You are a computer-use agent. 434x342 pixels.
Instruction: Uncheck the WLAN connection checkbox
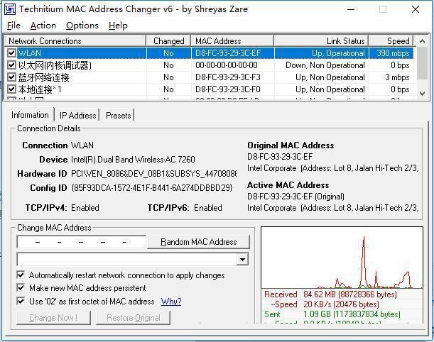pyautogui.click(x=11, y=53)
